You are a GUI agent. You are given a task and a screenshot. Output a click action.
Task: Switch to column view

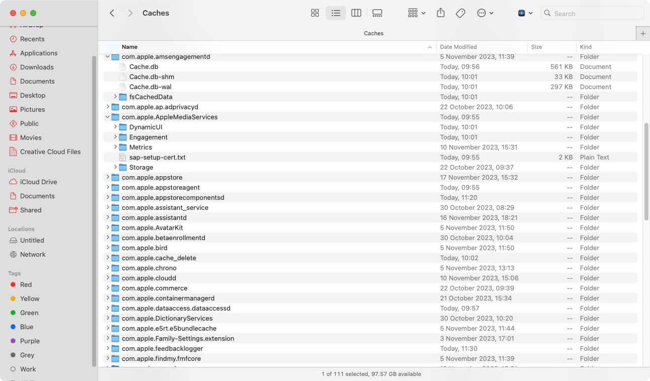coord(356,13)
